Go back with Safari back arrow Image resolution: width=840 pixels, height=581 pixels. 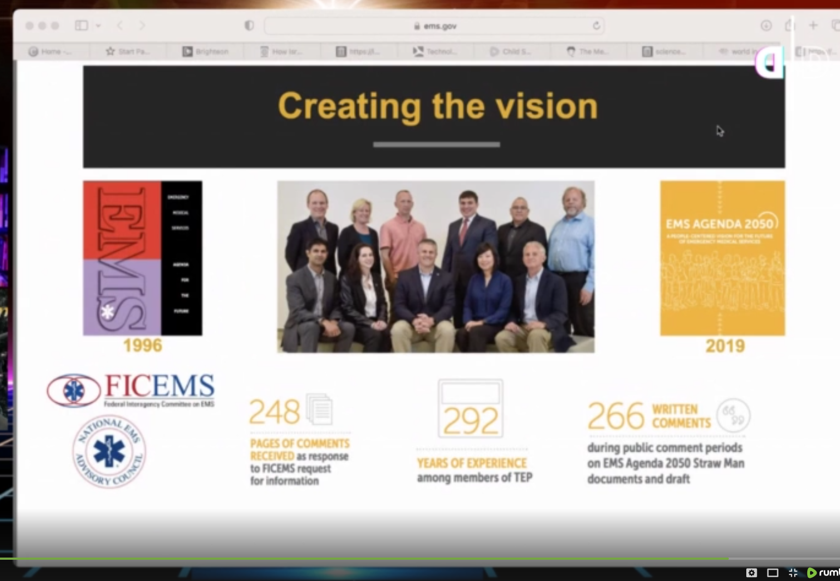[x=120, y=26]
